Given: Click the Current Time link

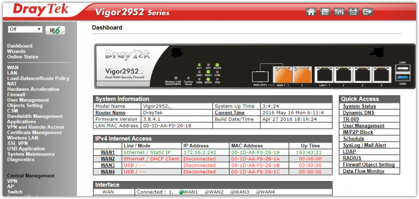Looking at the screenshot, I should coord(229,113).
